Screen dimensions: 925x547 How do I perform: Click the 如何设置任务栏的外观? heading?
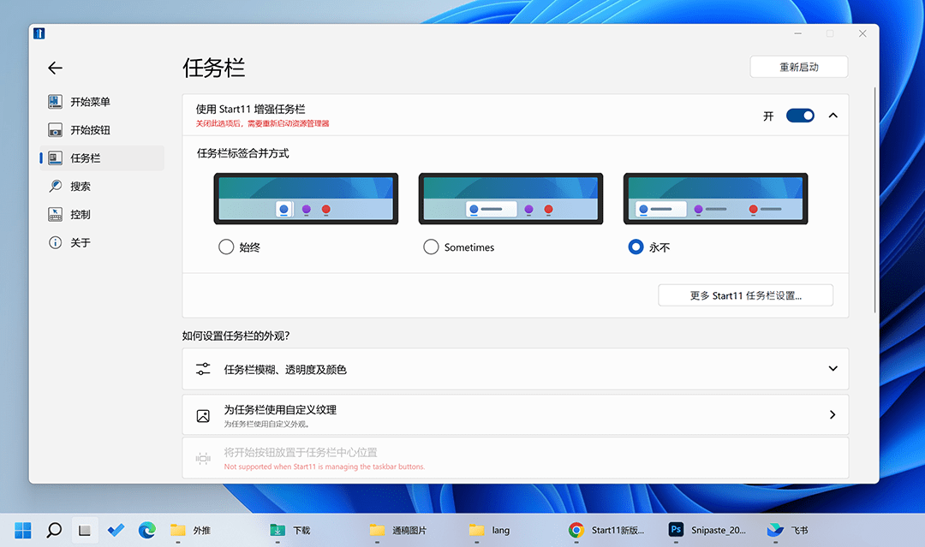[x=236, y=336]
